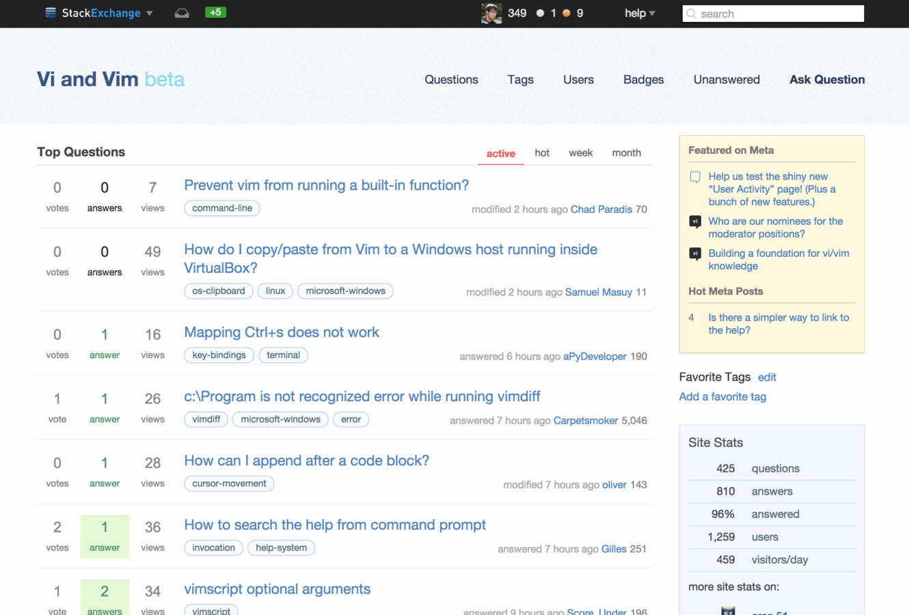Click 'answered 7 hours ago' by Gilles
The height and width of the screenshot is (615, 909).
pos(548,549)
